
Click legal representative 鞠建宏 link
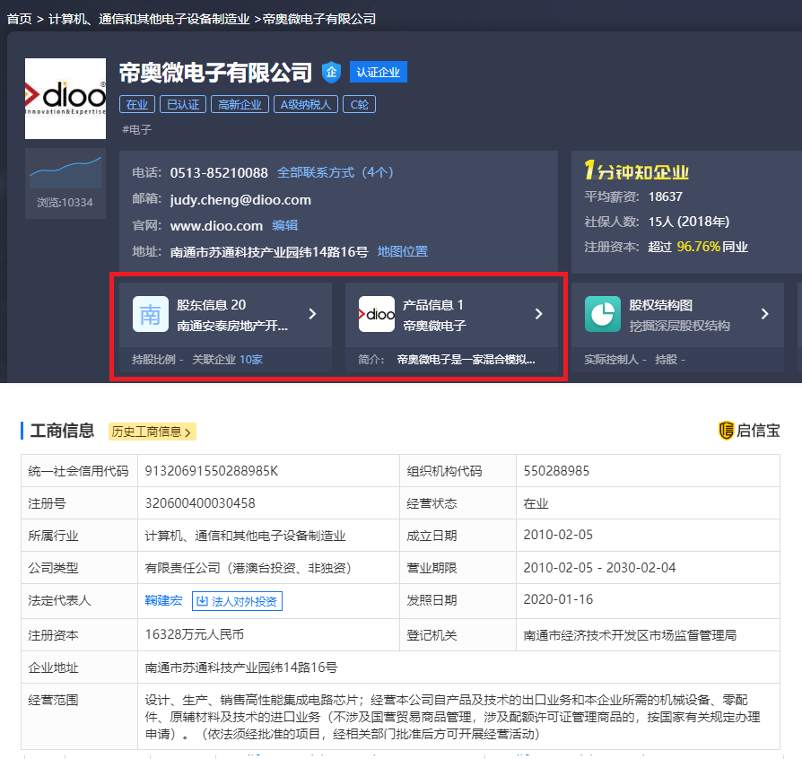(163, 600)
